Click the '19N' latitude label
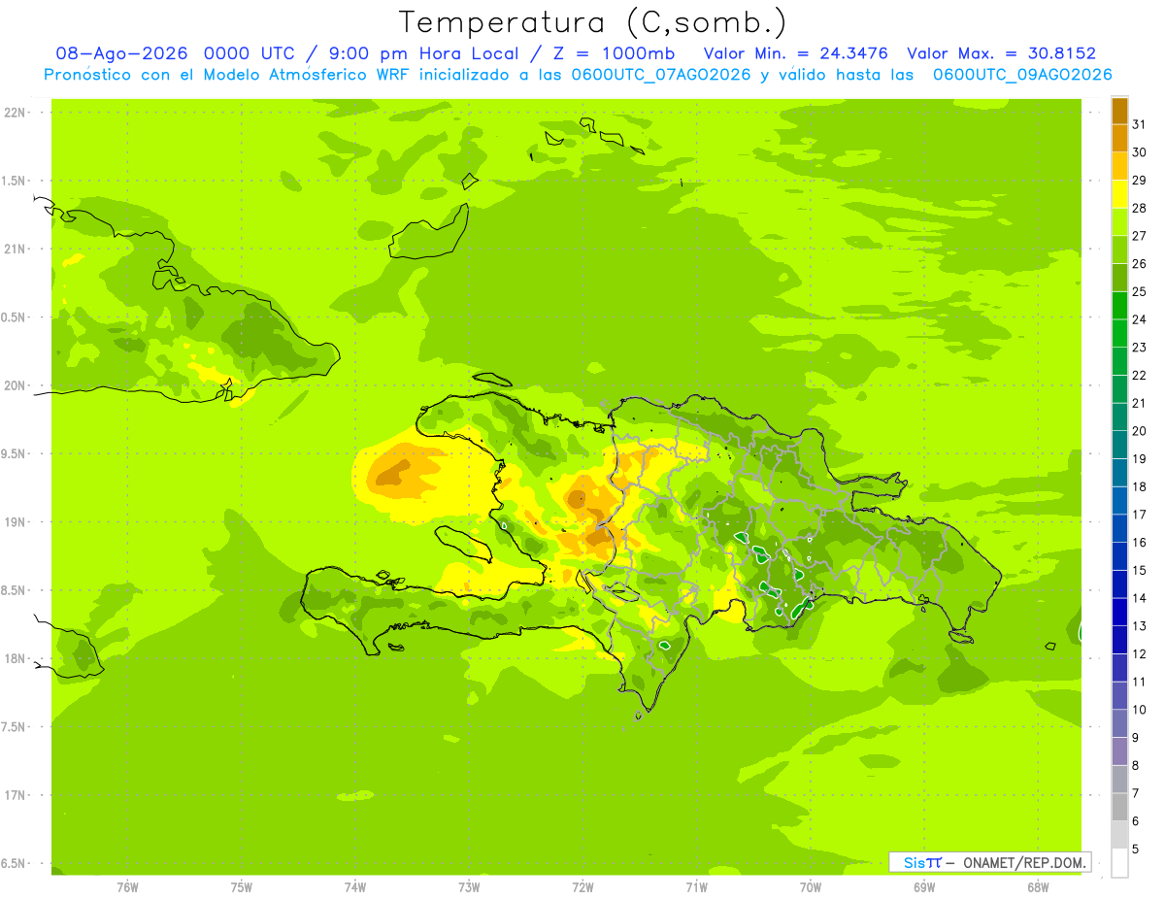Viewport: 1165px width, 900px height. pyautogui.click(x=15, y=521)
